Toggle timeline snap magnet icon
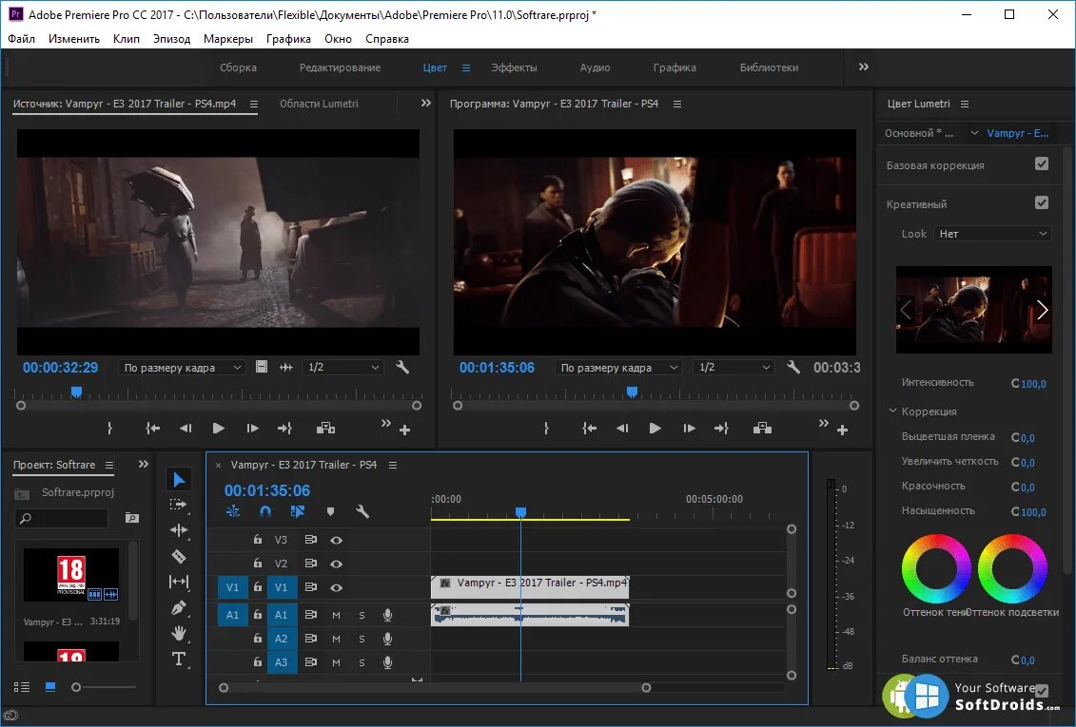The height and width of the screenshot is (727, 1076). click(x=265, y=511)
